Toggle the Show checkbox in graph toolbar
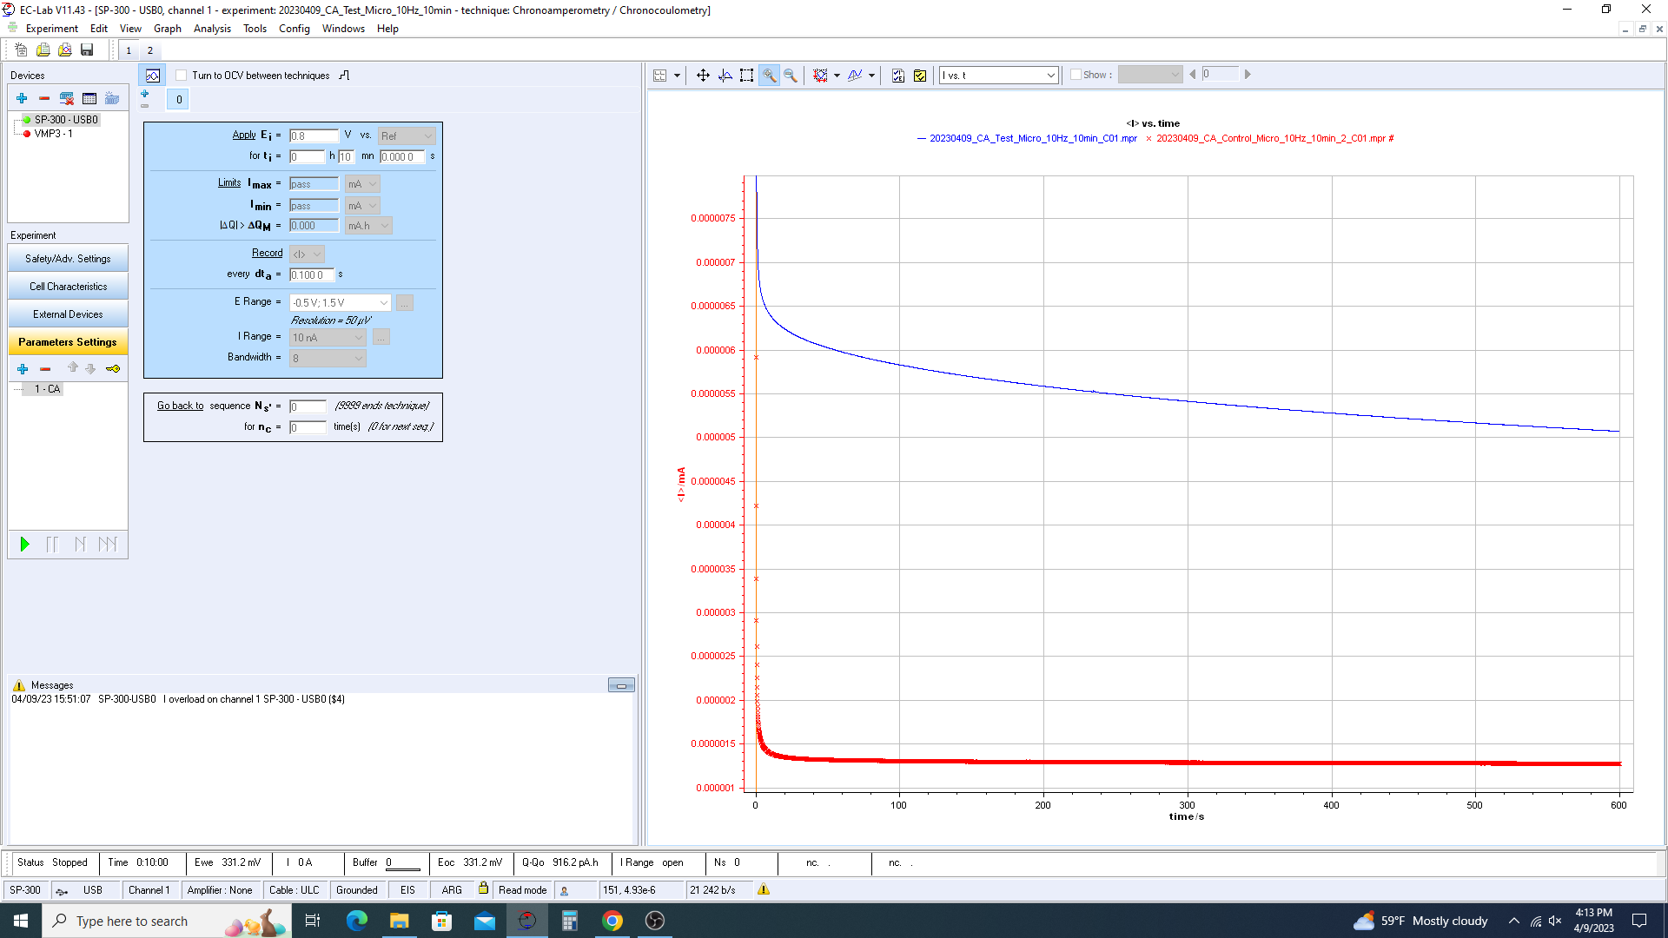The height and width of the screenshot is (938, 1668). [1076, 75]
